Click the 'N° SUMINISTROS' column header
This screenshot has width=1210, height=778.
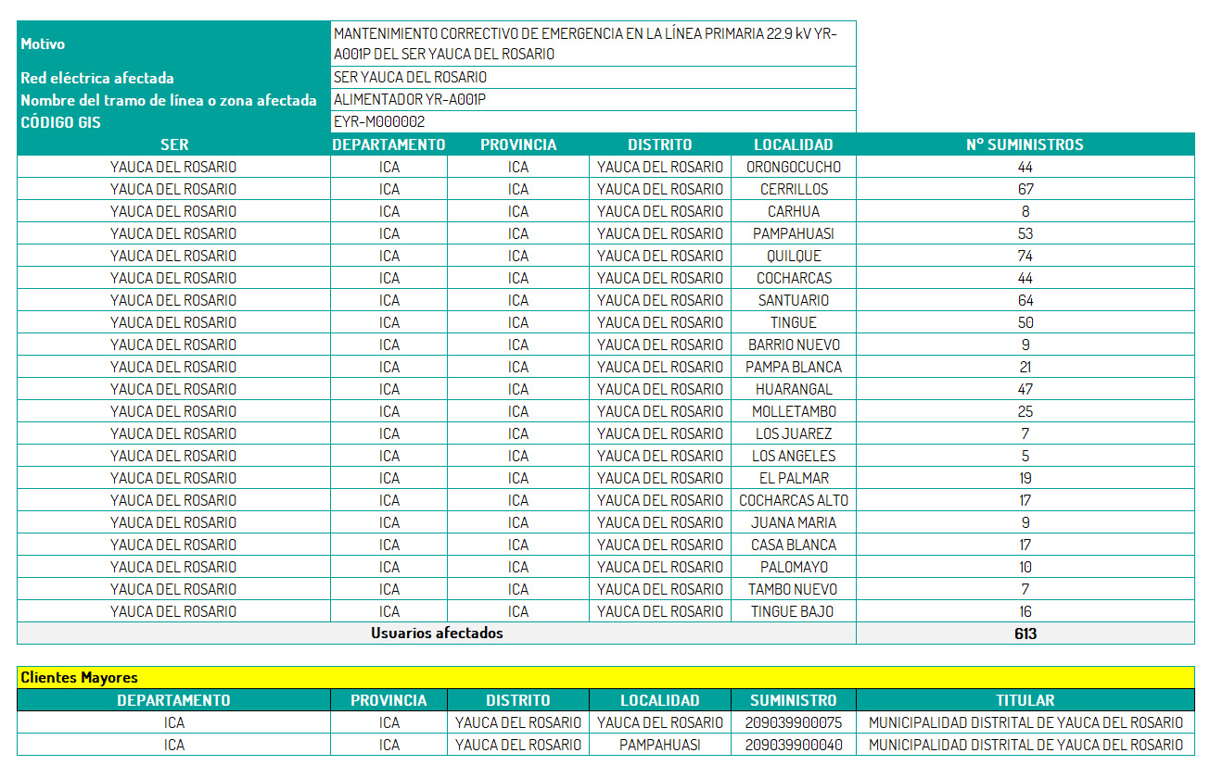click(1025, 144)
